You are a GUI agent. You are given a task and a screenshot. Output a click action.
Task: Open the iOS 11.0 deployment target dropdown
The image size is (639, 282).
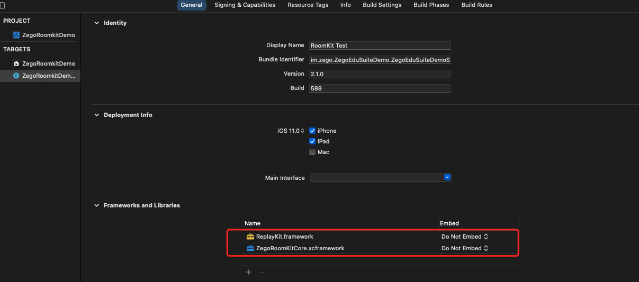pos(291,131)
